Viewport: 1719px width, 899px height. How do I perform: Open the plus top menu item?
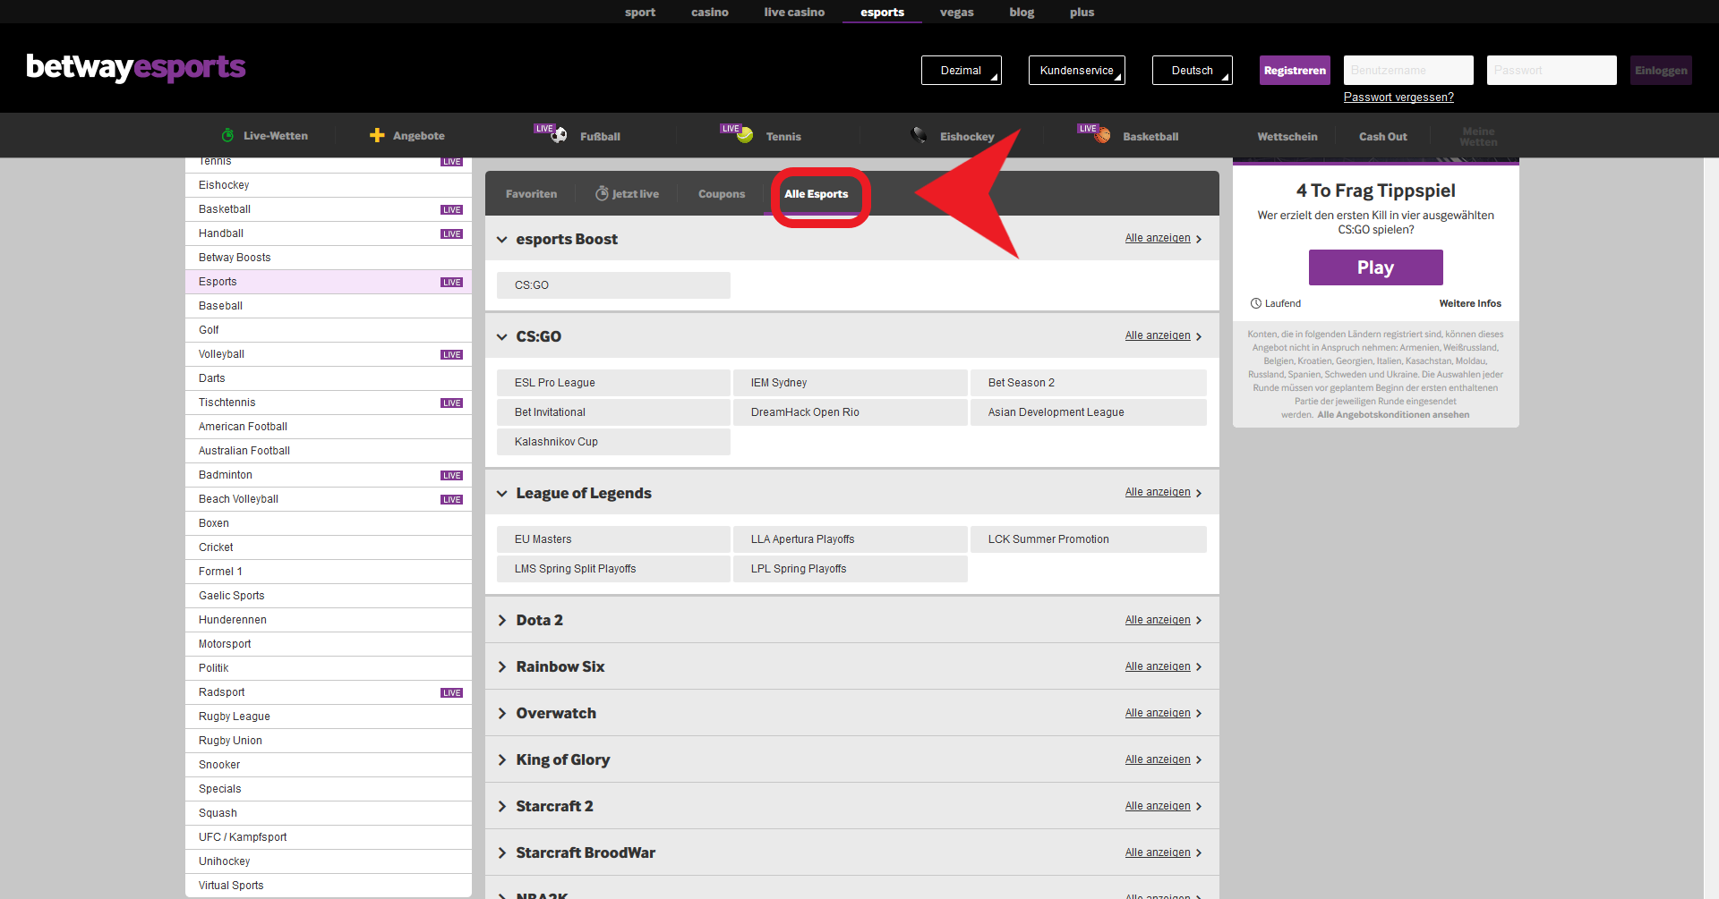click(x=1082, y=12)
